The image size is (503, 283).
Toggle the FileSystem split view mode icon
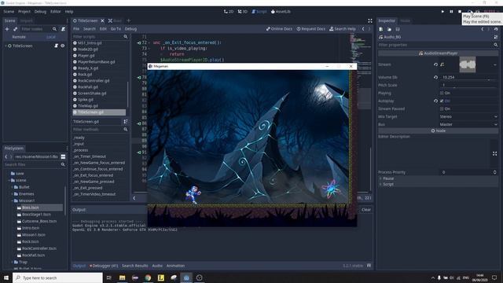point(63,156)
